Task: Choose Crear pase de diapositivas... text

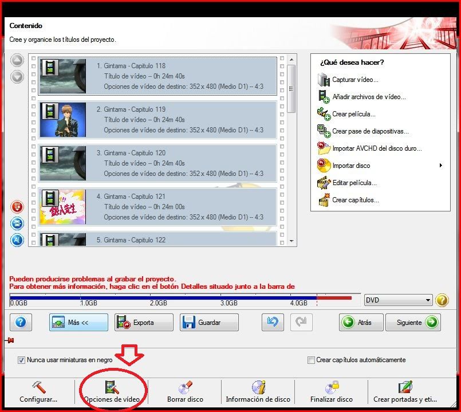Action: pyautogui.click(x=371, y=131)
